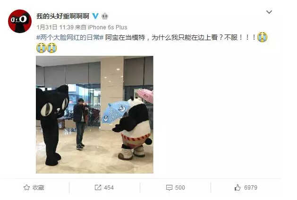The image size is (297, 200).
Task: Click the first crying emoji on second line
Action: click(41, 48)
